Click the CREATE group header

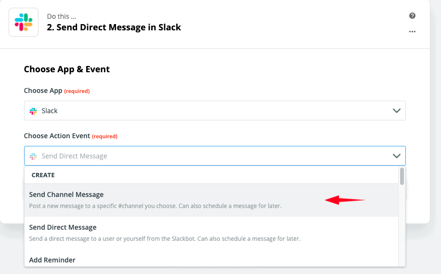point(43,175)
